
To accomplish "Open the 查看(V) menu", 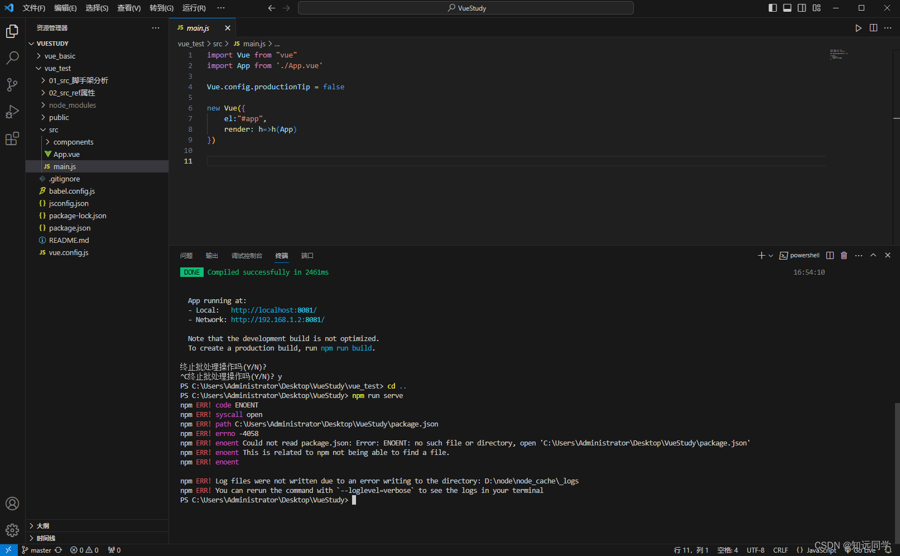I will [x=129, y=8].
